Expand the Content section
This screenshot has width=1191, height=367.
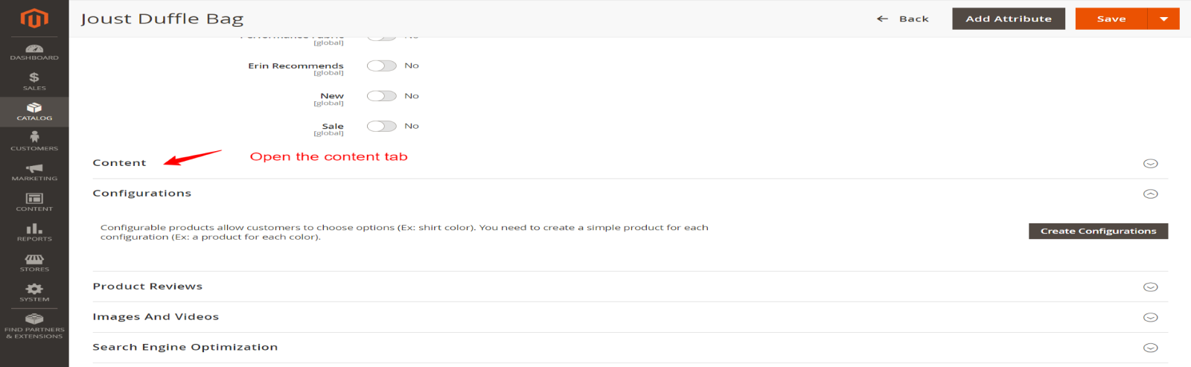point(120,163)
